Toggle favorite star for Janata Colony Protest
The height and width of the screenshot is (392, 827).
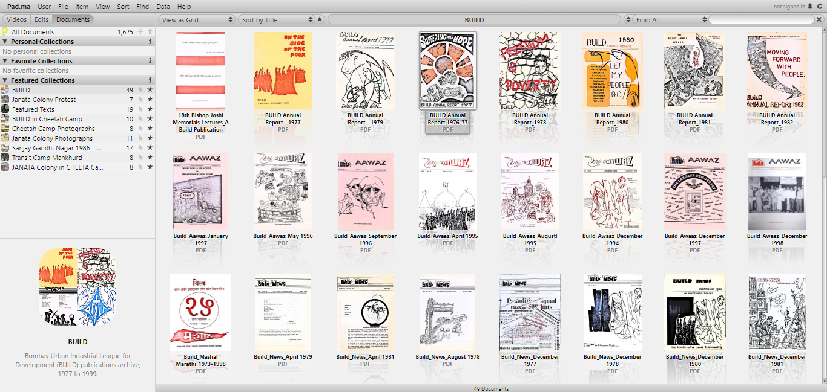(150, 100)
